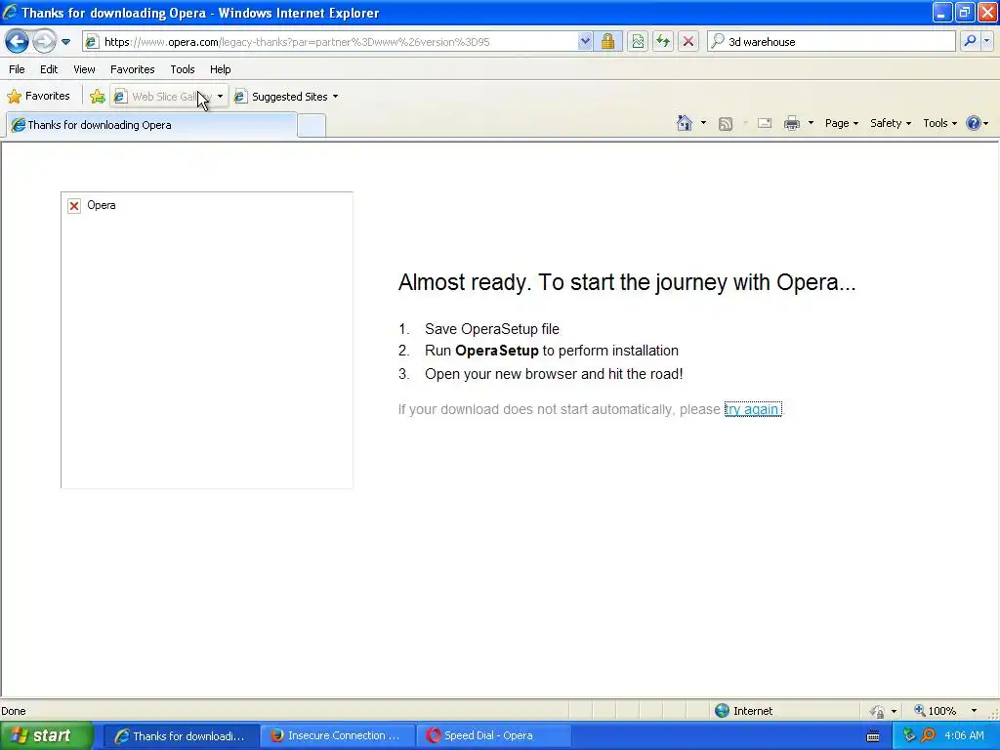Open the Favorites menu in menu bar
This screenshot has height=750, width=1000.
[132, 69]
